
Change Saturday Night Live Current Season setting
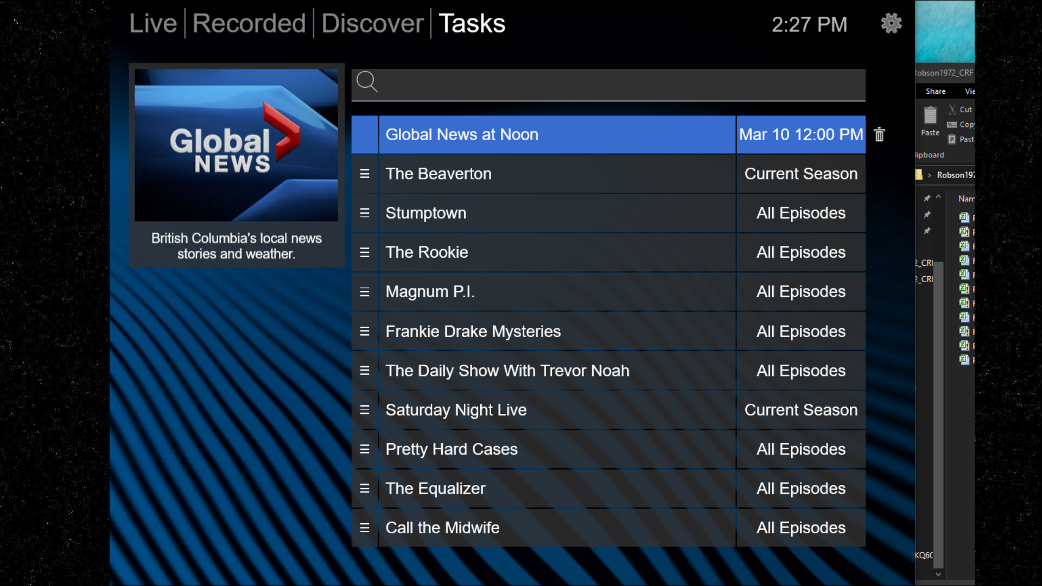click(800, 410)
